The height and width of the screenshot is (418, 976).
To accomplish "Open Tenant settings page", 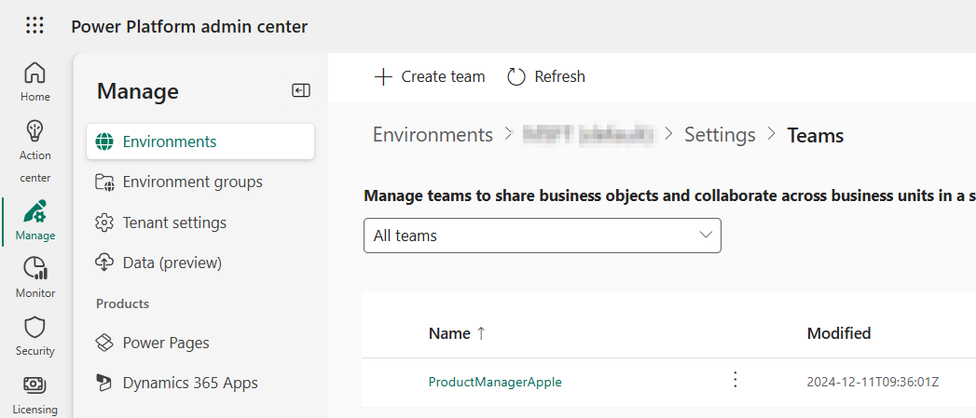I will pos(174,222).
